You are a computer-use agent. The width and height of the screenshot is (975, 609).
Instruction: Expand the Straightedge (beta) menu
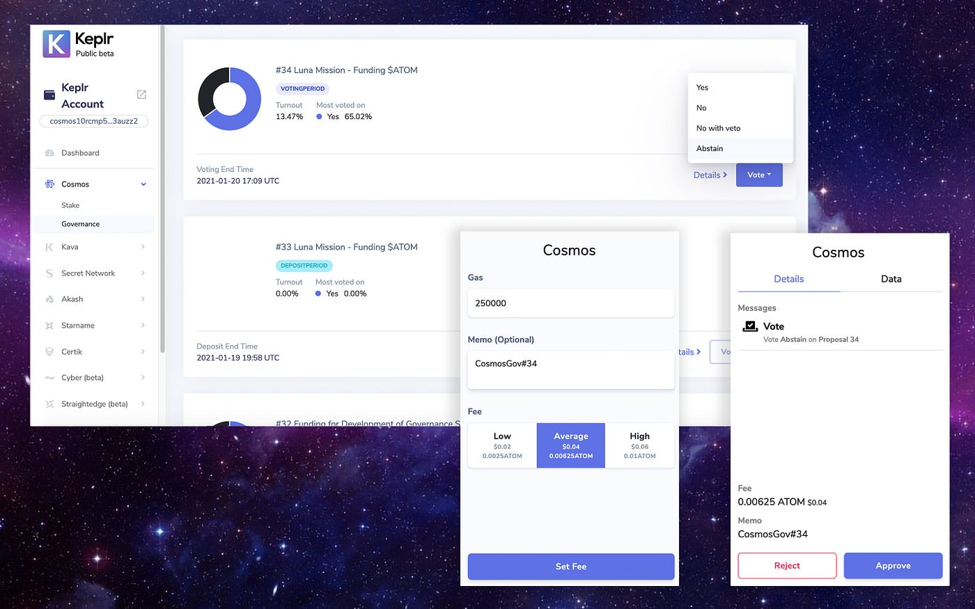pos(143,404)
